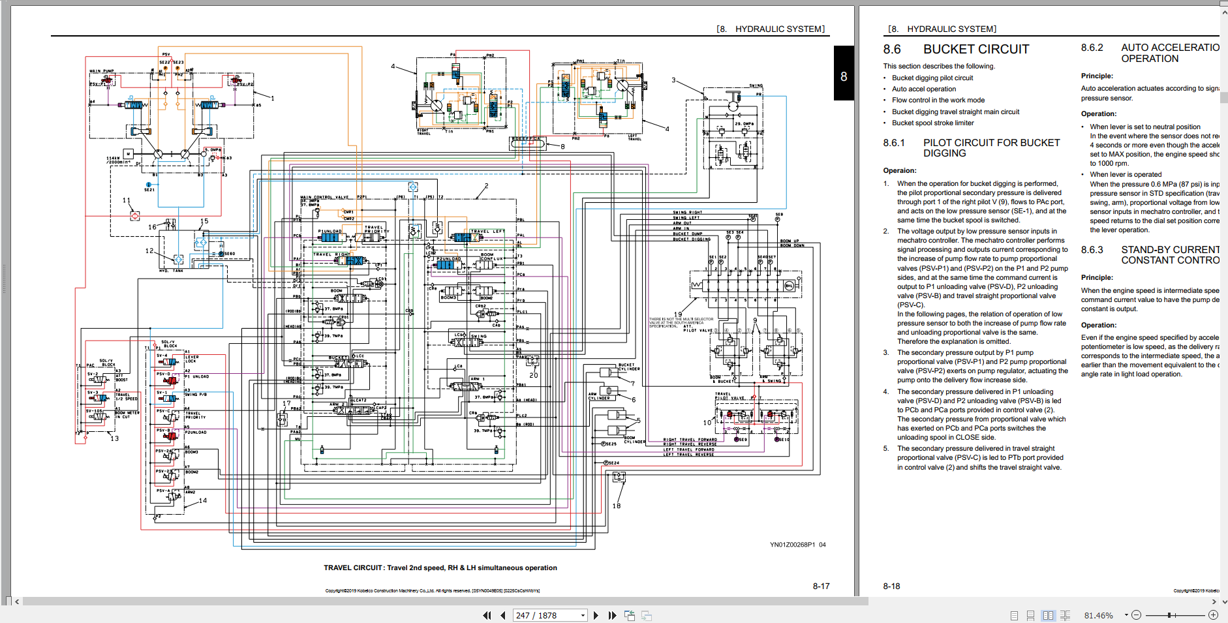
Task: Open the page number dropdown arrow
Action: coord(583,615)
